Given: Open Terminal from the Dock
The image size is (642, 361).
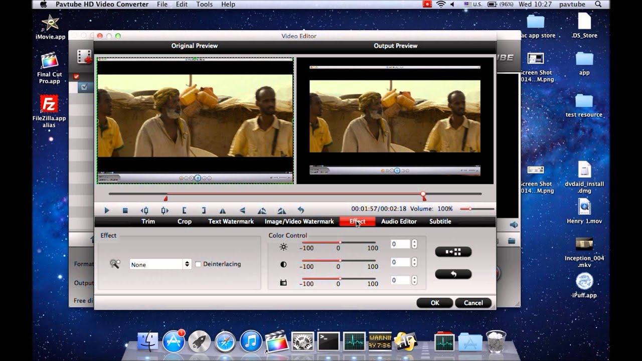Looking at the screenshot, I should (x=329, y=341).
